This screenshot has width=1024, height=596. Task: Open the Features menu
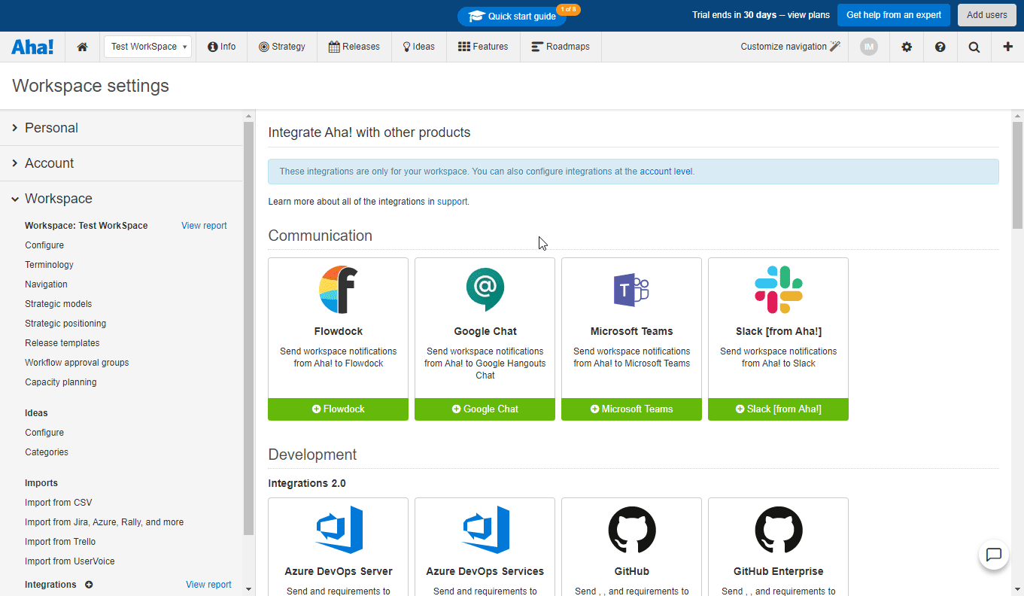pyautogui.click(x=483, y=47)
